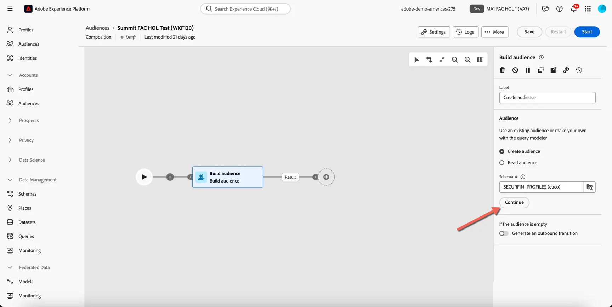The image size is (612, 307).
Task: Click the rotate layout icon in canvas toolbar
Action: tap(429, 60)
